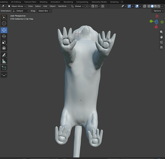Open the Global transform orientation dropdown

[77, 6]
